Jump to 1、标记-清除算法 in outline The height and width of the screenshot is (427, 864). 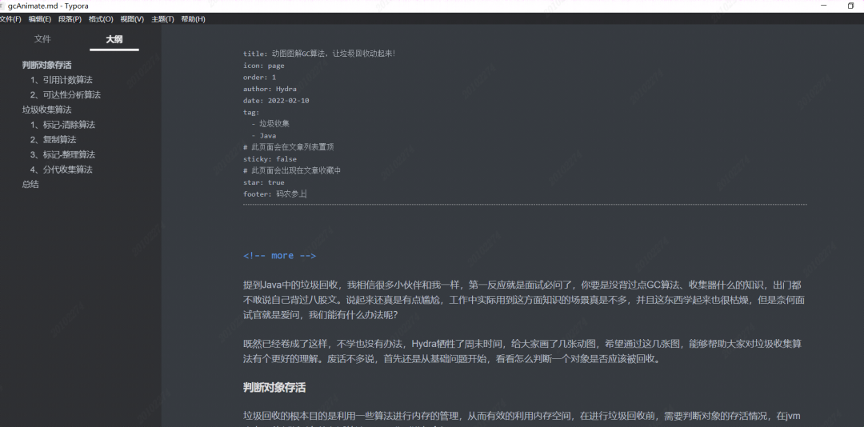[x=63, y=125]
